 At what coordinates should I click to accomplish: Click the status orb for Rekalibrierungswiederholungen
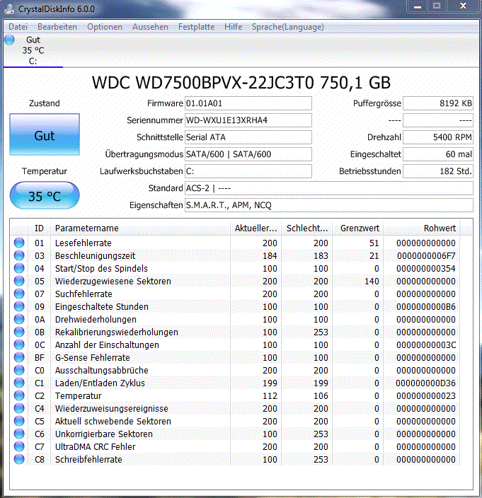coord(19,332)
